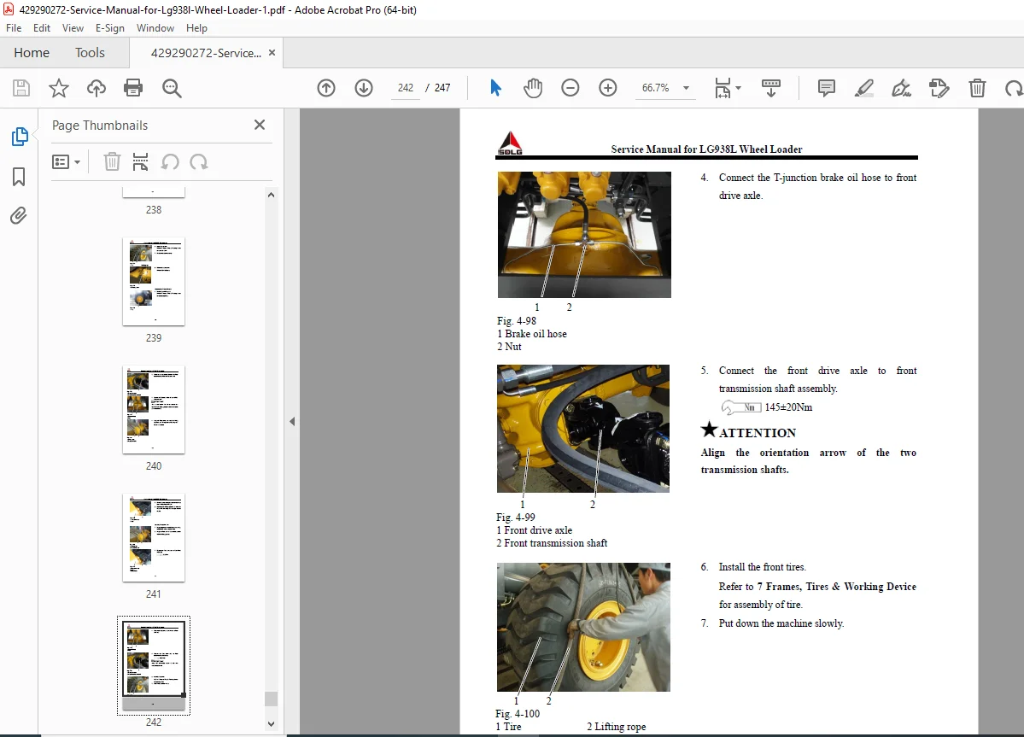1024x737 pixels.
Task: Delete pages with the thumbnails panel trash icon
Action: (112, 161)
